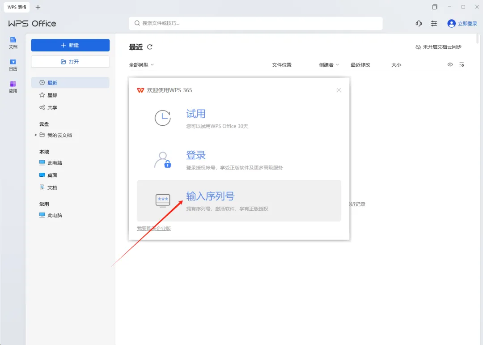The width and height of the screenshot is (483, 345).
Task: Click the 新建 button
Action: click(x=70, y=45)
